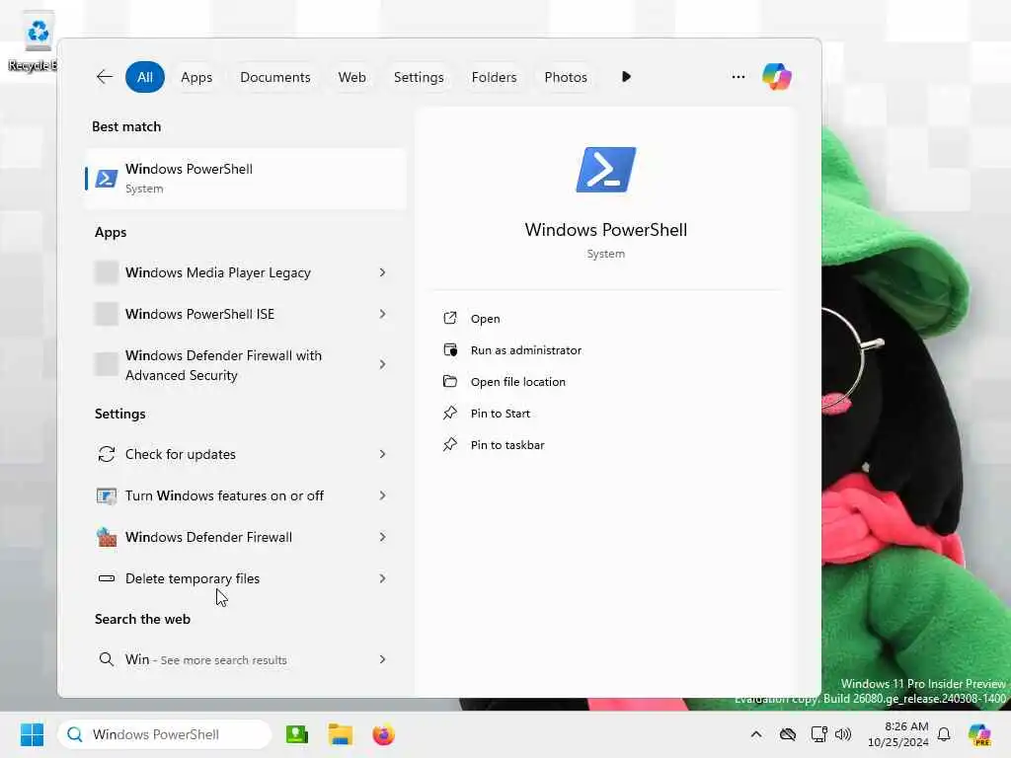Expand the Win web search chevron
This screenshot has height=758, width=1011.
(382, 659)
